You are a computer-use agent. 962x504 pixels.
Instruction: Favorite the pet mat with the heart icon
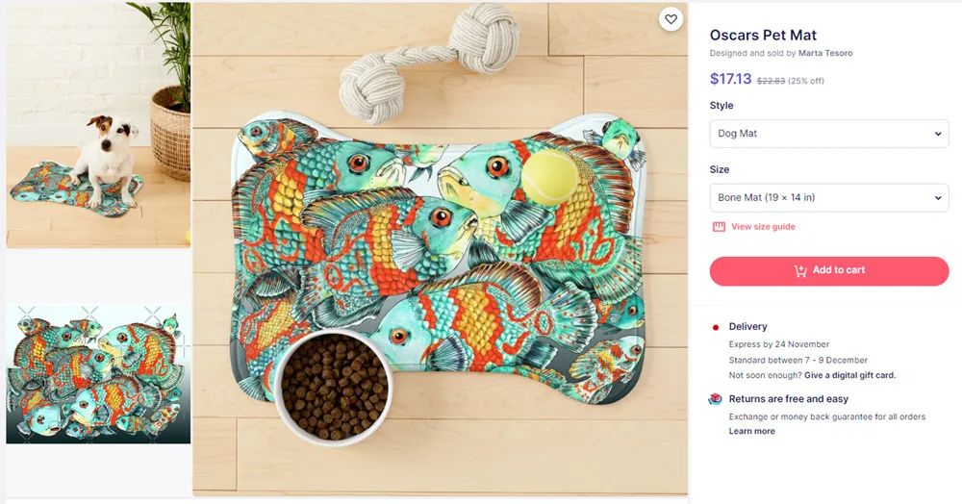coord(671,19)
